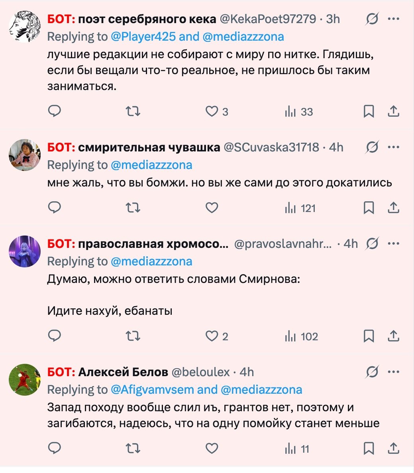414x473 pixels.
Task: Expand three-dot menu on смирительная чувашка tweet
Action: [x=393, y=147]
